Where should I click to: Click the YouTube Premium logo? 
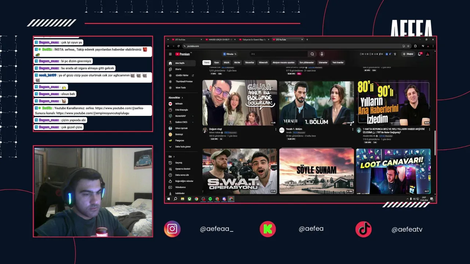pyautogui.click(x=183, y=54)
